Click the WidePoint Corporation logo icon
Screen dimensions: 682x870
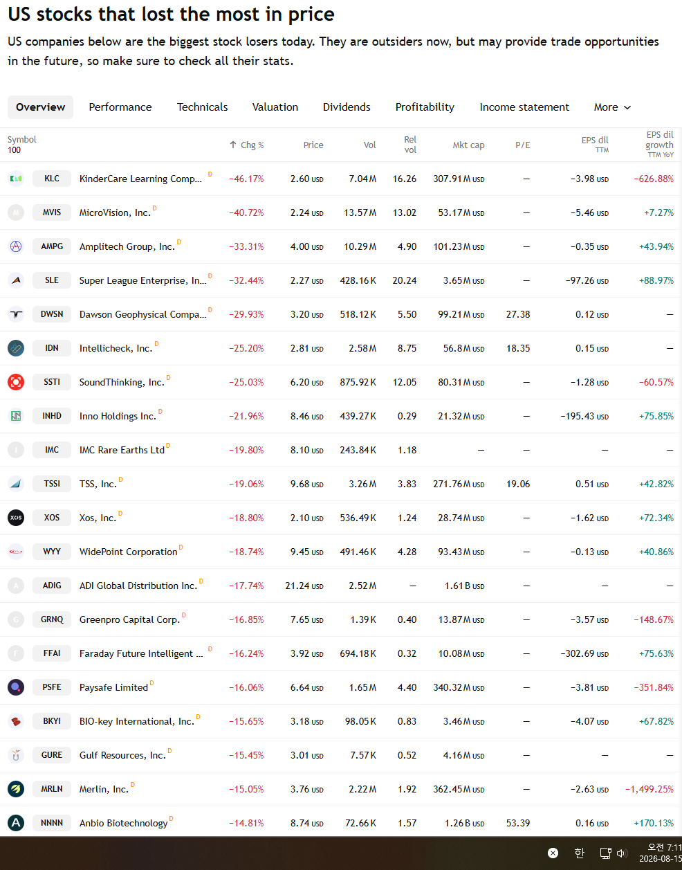point(16,552)
